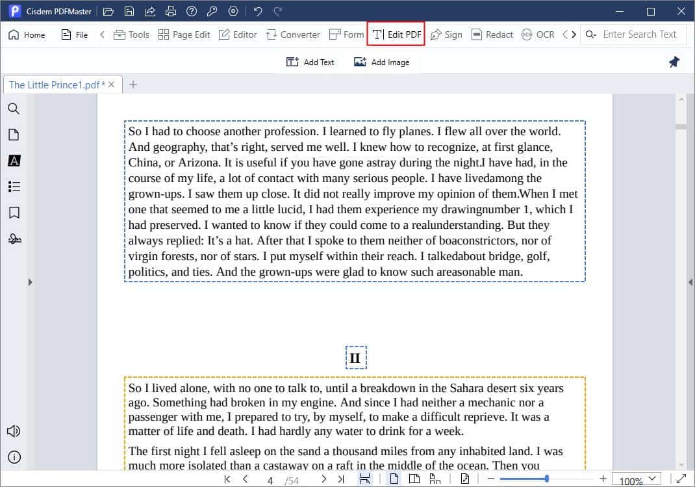695x487 pixels.
Task: Undo the last change
Action: (257, 11)
